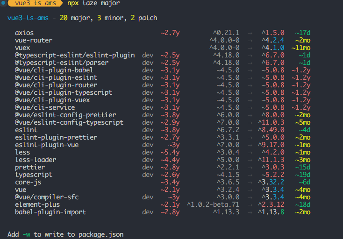The height and width of the screenshot is (239, 343).
Task: Click target version ^11.0.3 for eslint-config-typescript
Action: (x=271, y=122)
